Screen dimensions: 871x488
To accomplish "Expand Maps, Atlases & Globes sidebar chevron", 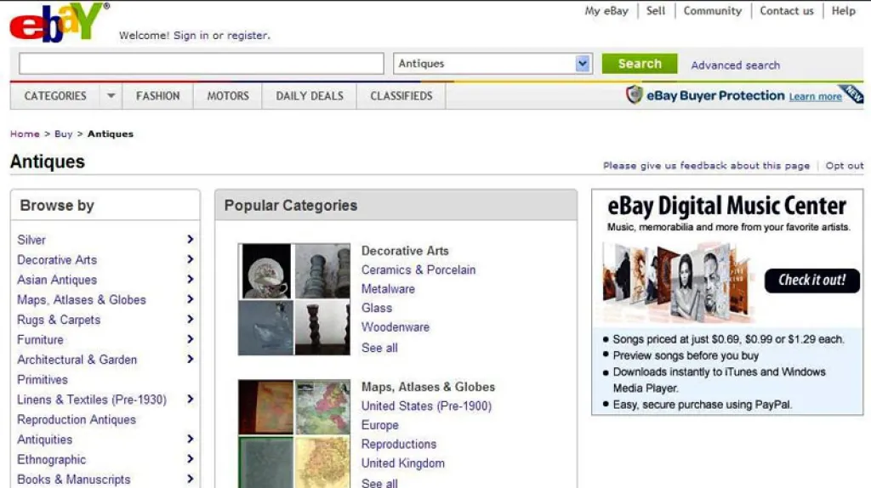I will click(190, 299).
